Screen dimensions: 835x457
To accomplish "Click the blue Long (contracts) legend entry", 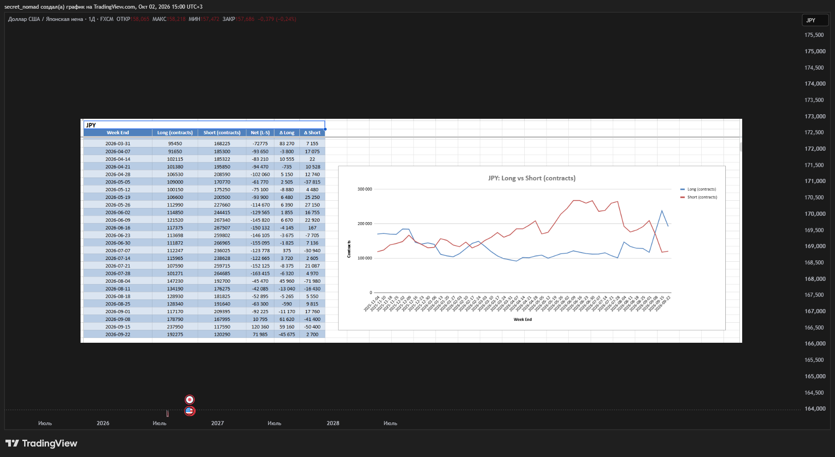I will (698, 189).
